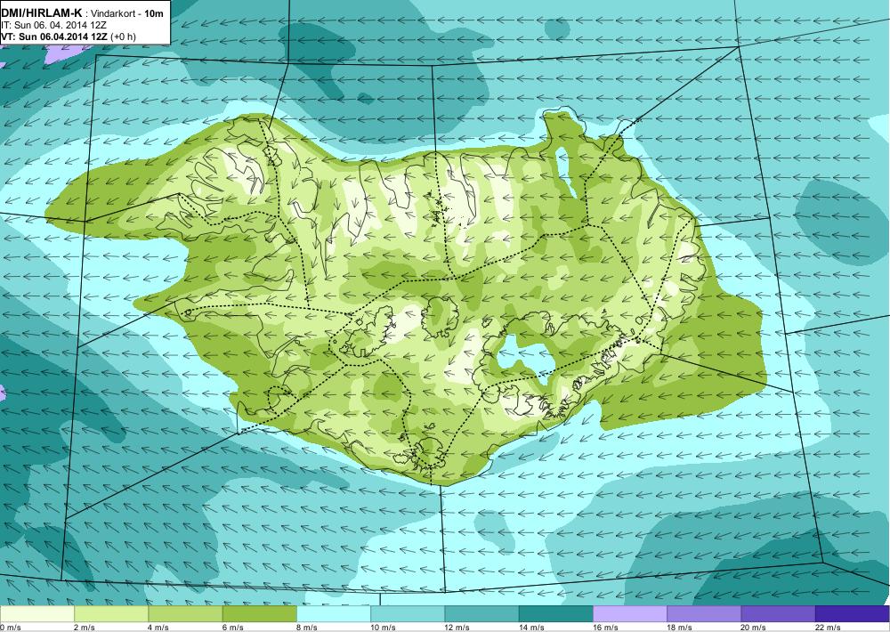The width and height of the screenshot is (890, 632).
Task: Pick the 20 m/s violet legend swatch
Action: coord(778,614)
